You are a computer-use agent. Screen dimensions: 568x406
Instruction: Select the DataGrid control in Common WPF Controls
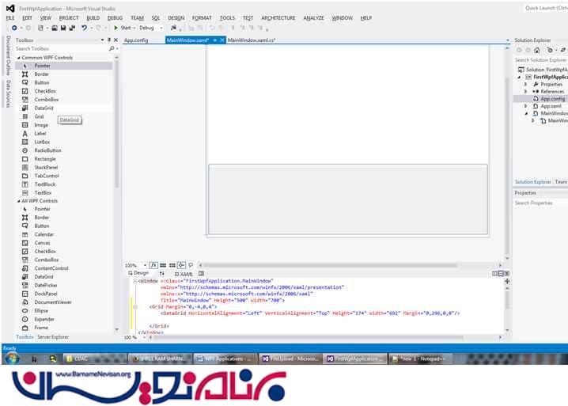pos(44,108)
